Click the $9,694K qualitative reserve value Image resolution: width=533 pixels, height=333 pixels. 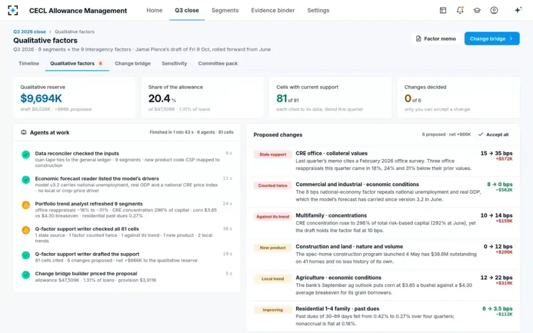coord(41,98)
